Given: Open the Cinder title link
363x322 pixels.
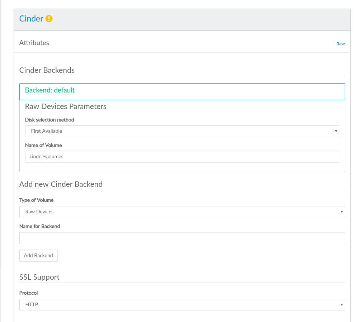Looking at the screenshot, I should (31, 19).
